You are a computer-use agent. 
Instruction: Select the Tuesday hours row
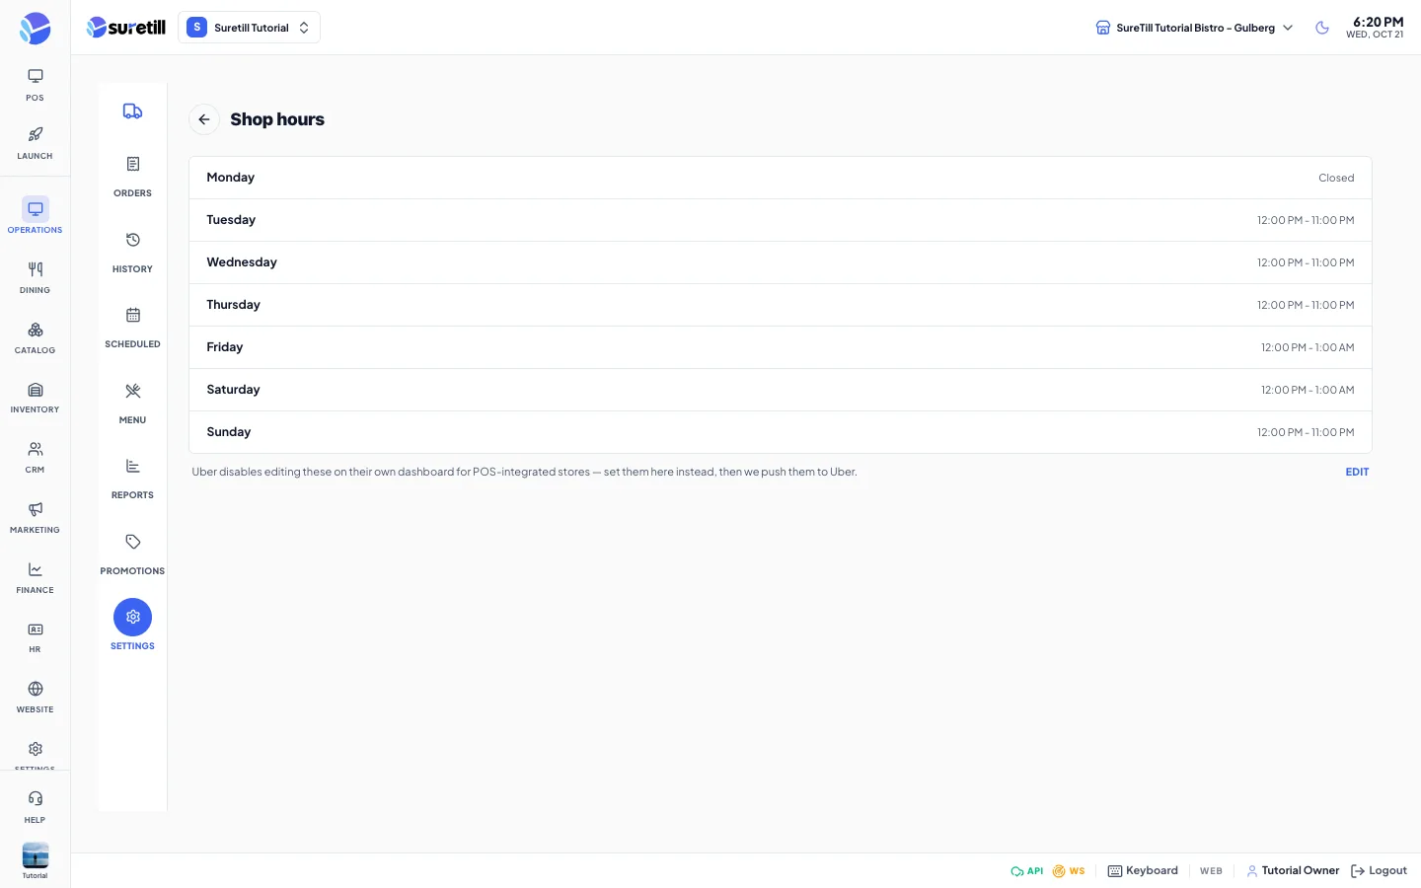[x=780, y=220]
